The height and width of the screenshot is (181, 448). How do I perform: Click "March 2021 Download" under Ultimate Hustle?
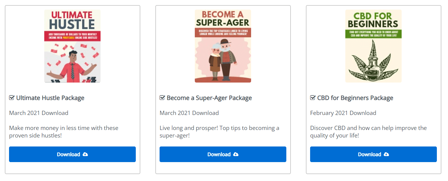click(39, 113)
